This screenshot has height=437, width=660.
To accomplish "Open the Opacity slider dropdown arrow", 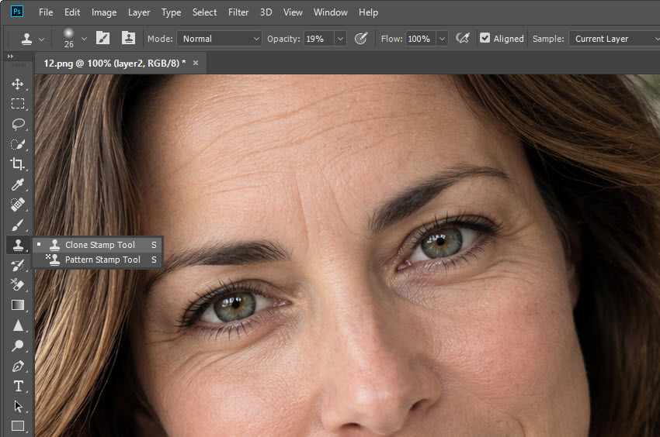I will click(x=340, y=39).
